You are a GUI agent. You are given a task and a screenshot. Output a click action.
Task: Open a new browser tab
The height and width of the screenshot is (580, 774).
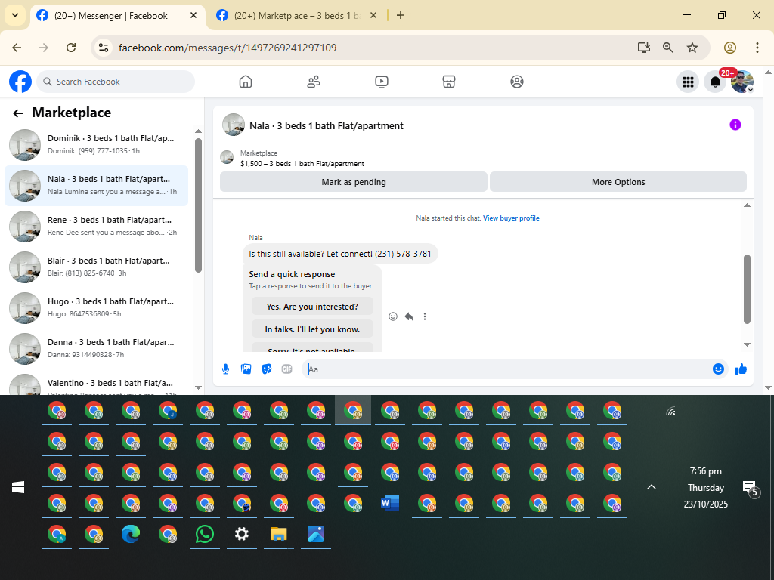point(401,15)
